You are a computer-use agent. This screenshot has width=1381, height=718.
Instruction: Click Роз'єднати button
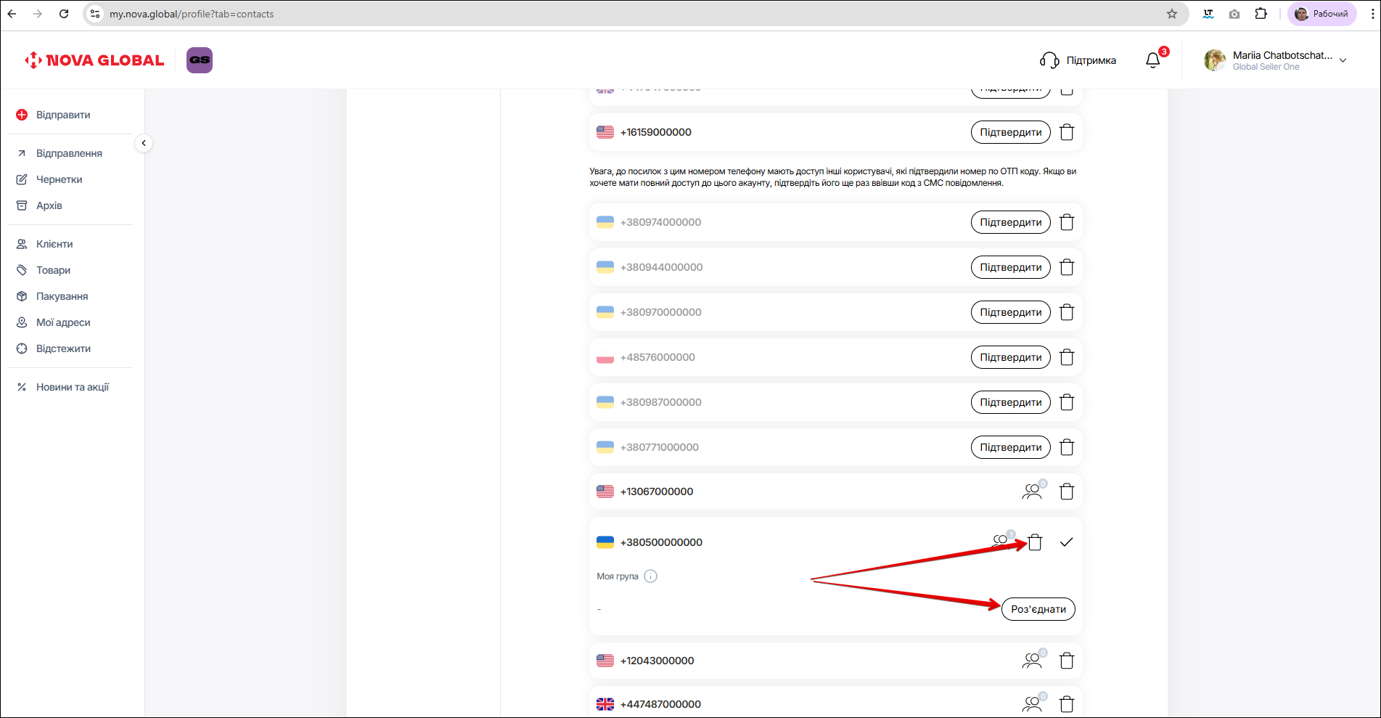point(1038,609)
